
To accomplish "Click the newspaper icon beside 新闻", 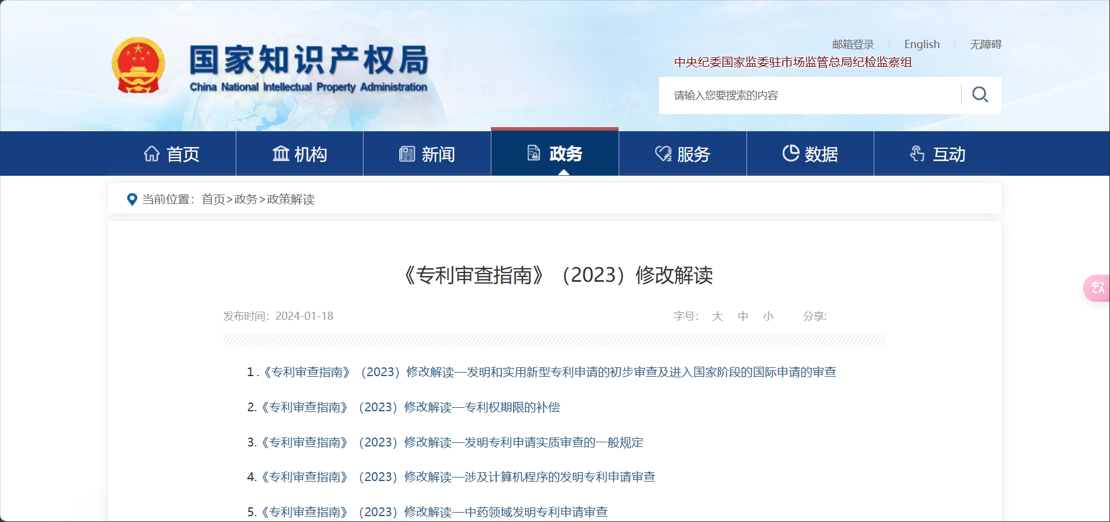I will [x=407, y=153].
